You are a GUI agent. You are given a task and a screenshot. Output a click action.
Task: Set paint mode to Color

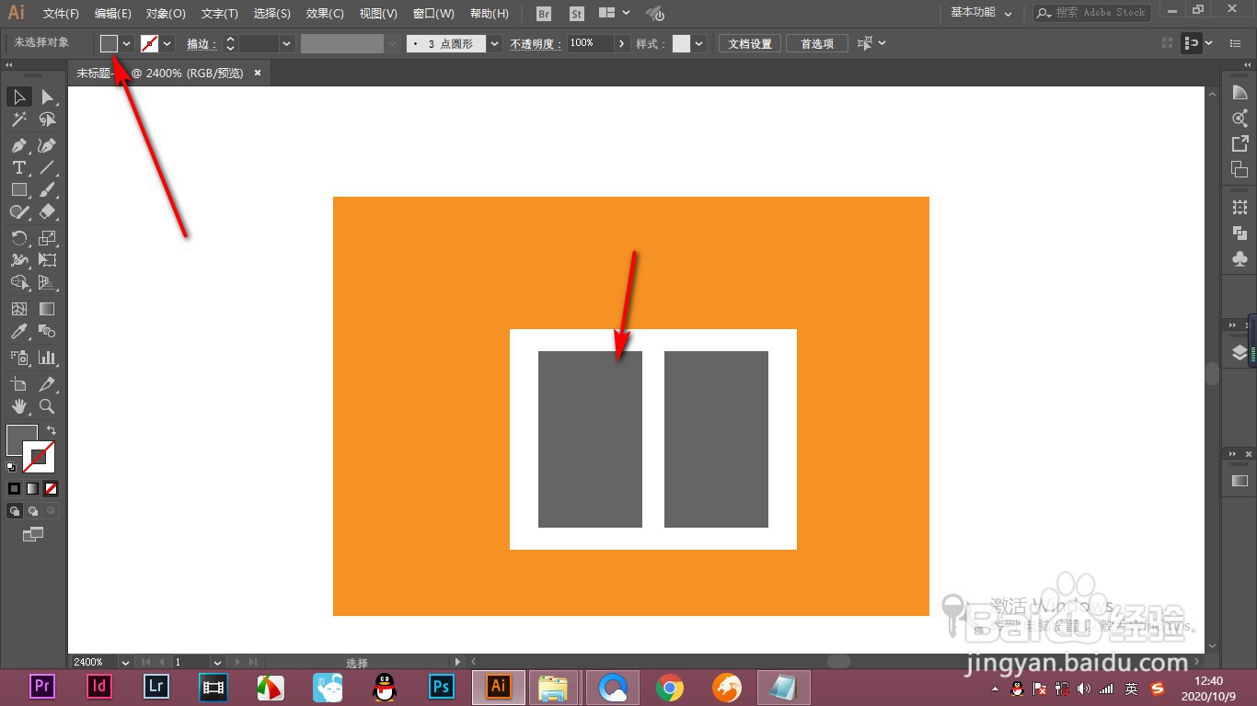click(x=15, y=489)
